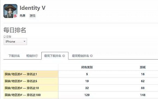158x99 pixels.
Task: Click the 所有类别 column header
Action: pyautogui.click(x=87, y=67)
